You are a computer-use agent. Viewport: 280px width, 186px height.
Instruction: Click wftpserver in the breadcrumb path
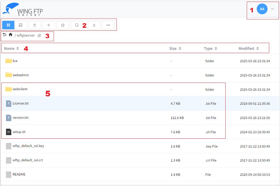[26, 35]
